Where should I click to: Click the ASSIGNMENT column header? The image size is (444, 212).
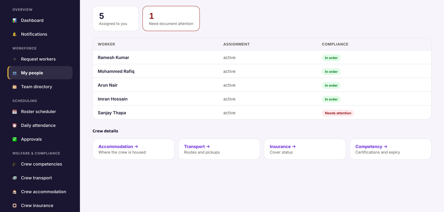pyautogui.click(x=236, y=44)
